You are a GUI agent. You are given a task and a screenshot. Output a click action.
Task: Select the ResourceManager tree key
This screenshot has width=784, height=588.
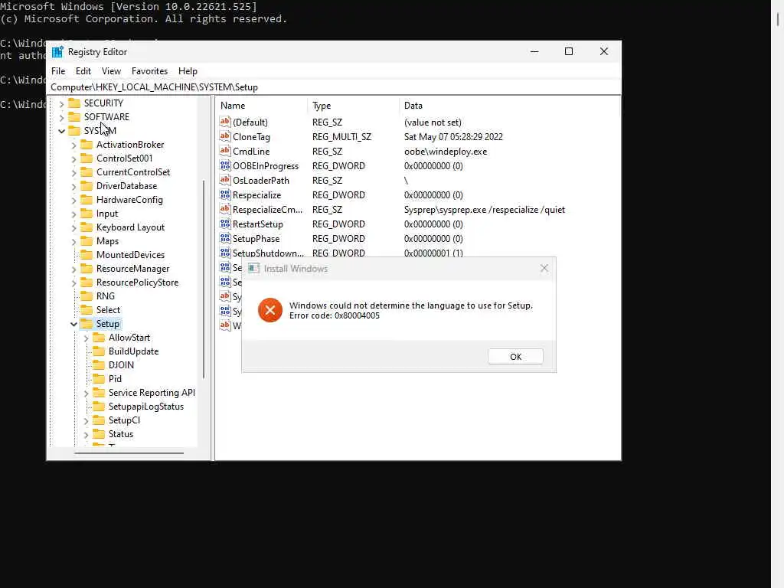tap(133, 269)
